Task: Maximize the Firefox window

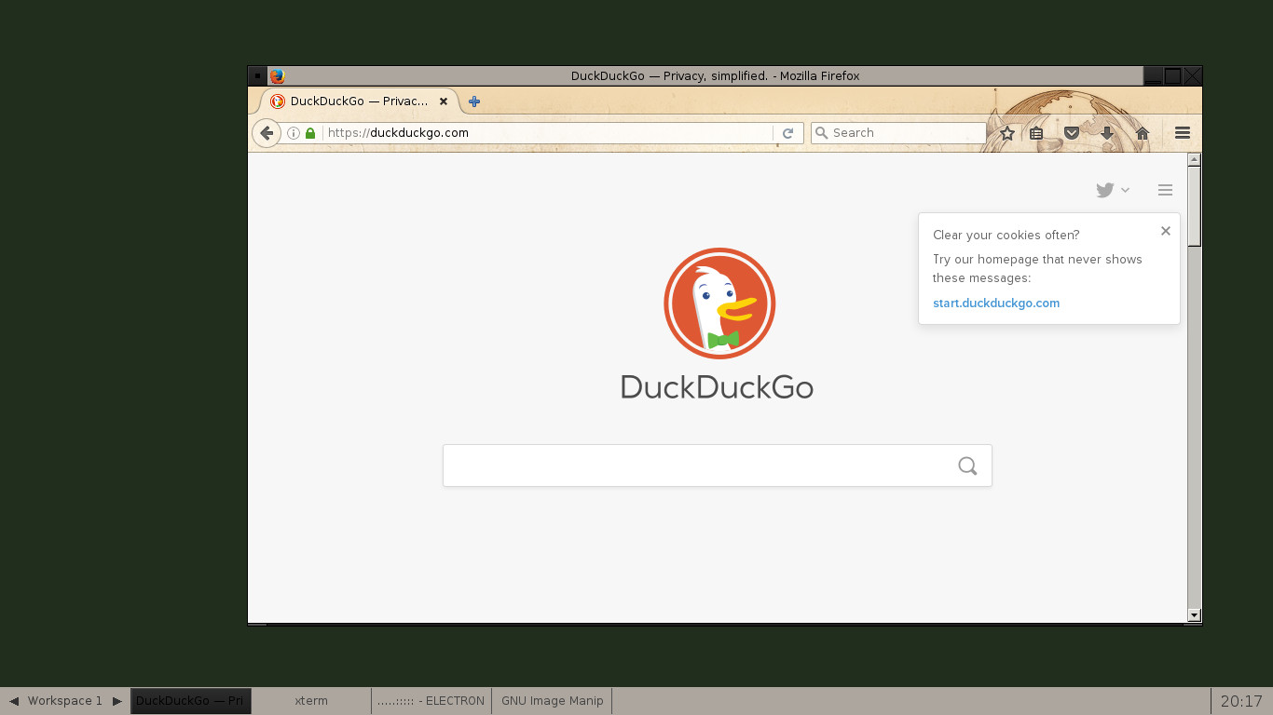Action: (x=1173, y=76)
